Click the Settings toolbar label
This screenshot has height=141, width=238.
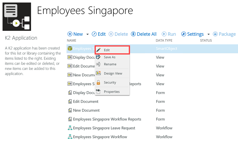pyautogui.click(x=195, y=34)
